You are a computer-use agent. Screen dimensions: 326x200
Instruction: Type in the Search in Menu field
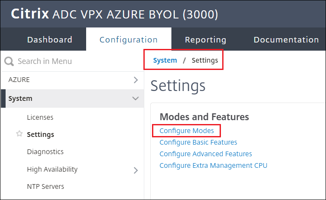[65, 61]
